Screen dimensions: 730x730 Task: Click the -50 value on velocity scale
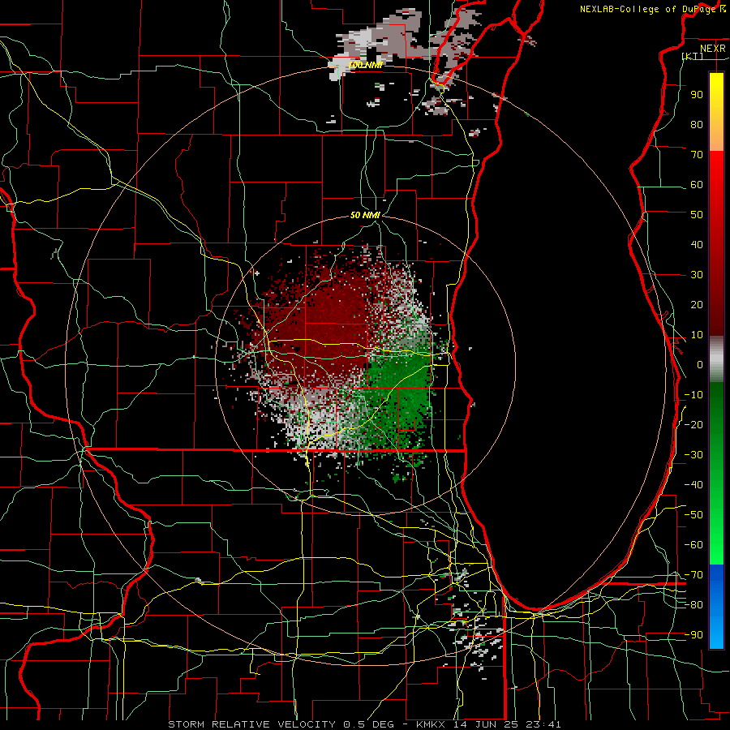pyautogui.click(x=693, y=515)
